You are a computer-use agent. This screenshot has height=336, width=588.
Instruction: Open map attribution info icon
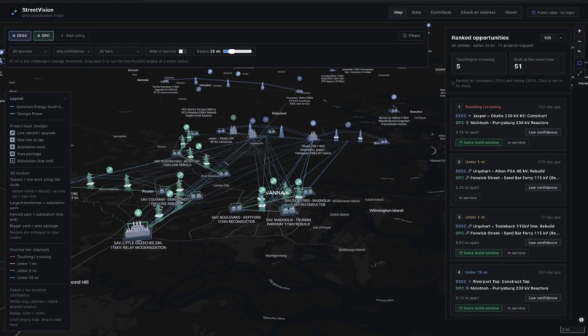coord(581,320)
